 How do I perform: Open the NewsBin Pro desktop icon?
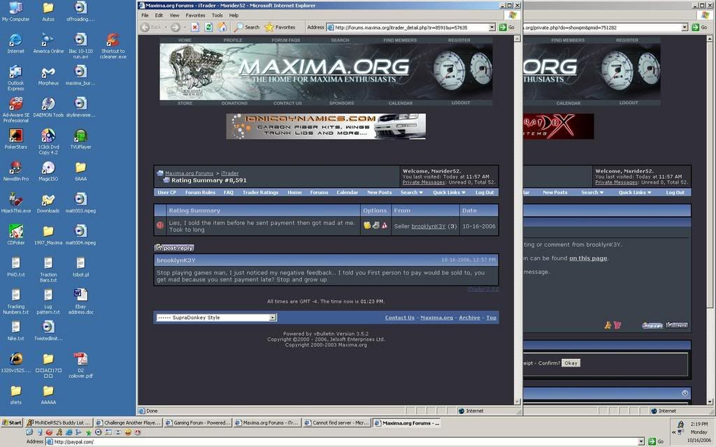tap(15, 171)
